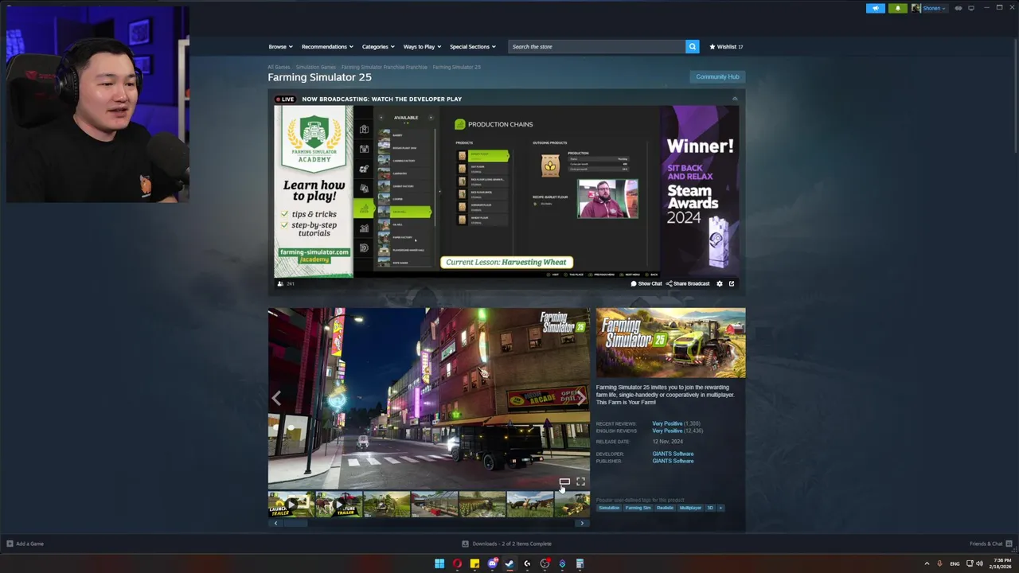Open the Steam taskbar icon

[x=509, y=563]
